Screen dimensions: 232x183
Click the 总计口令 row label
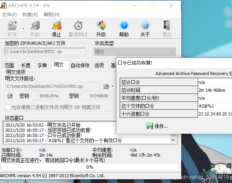tap(159, 82)
